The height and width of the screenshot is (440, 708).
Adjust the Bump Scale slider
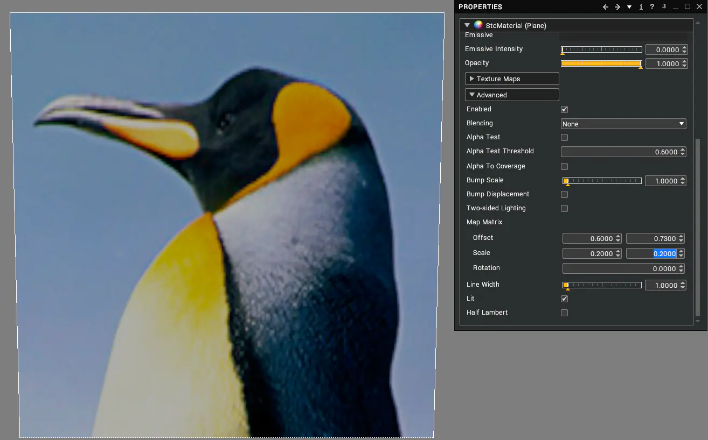point(601,181)
